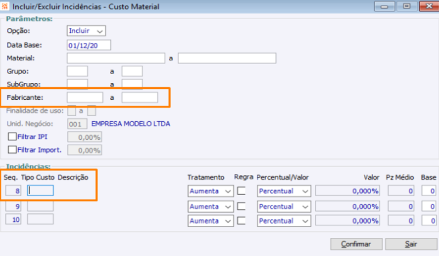Click sequence number 9 field
The height and width of the screenshot is (256, 439).
tap(13, 206)
